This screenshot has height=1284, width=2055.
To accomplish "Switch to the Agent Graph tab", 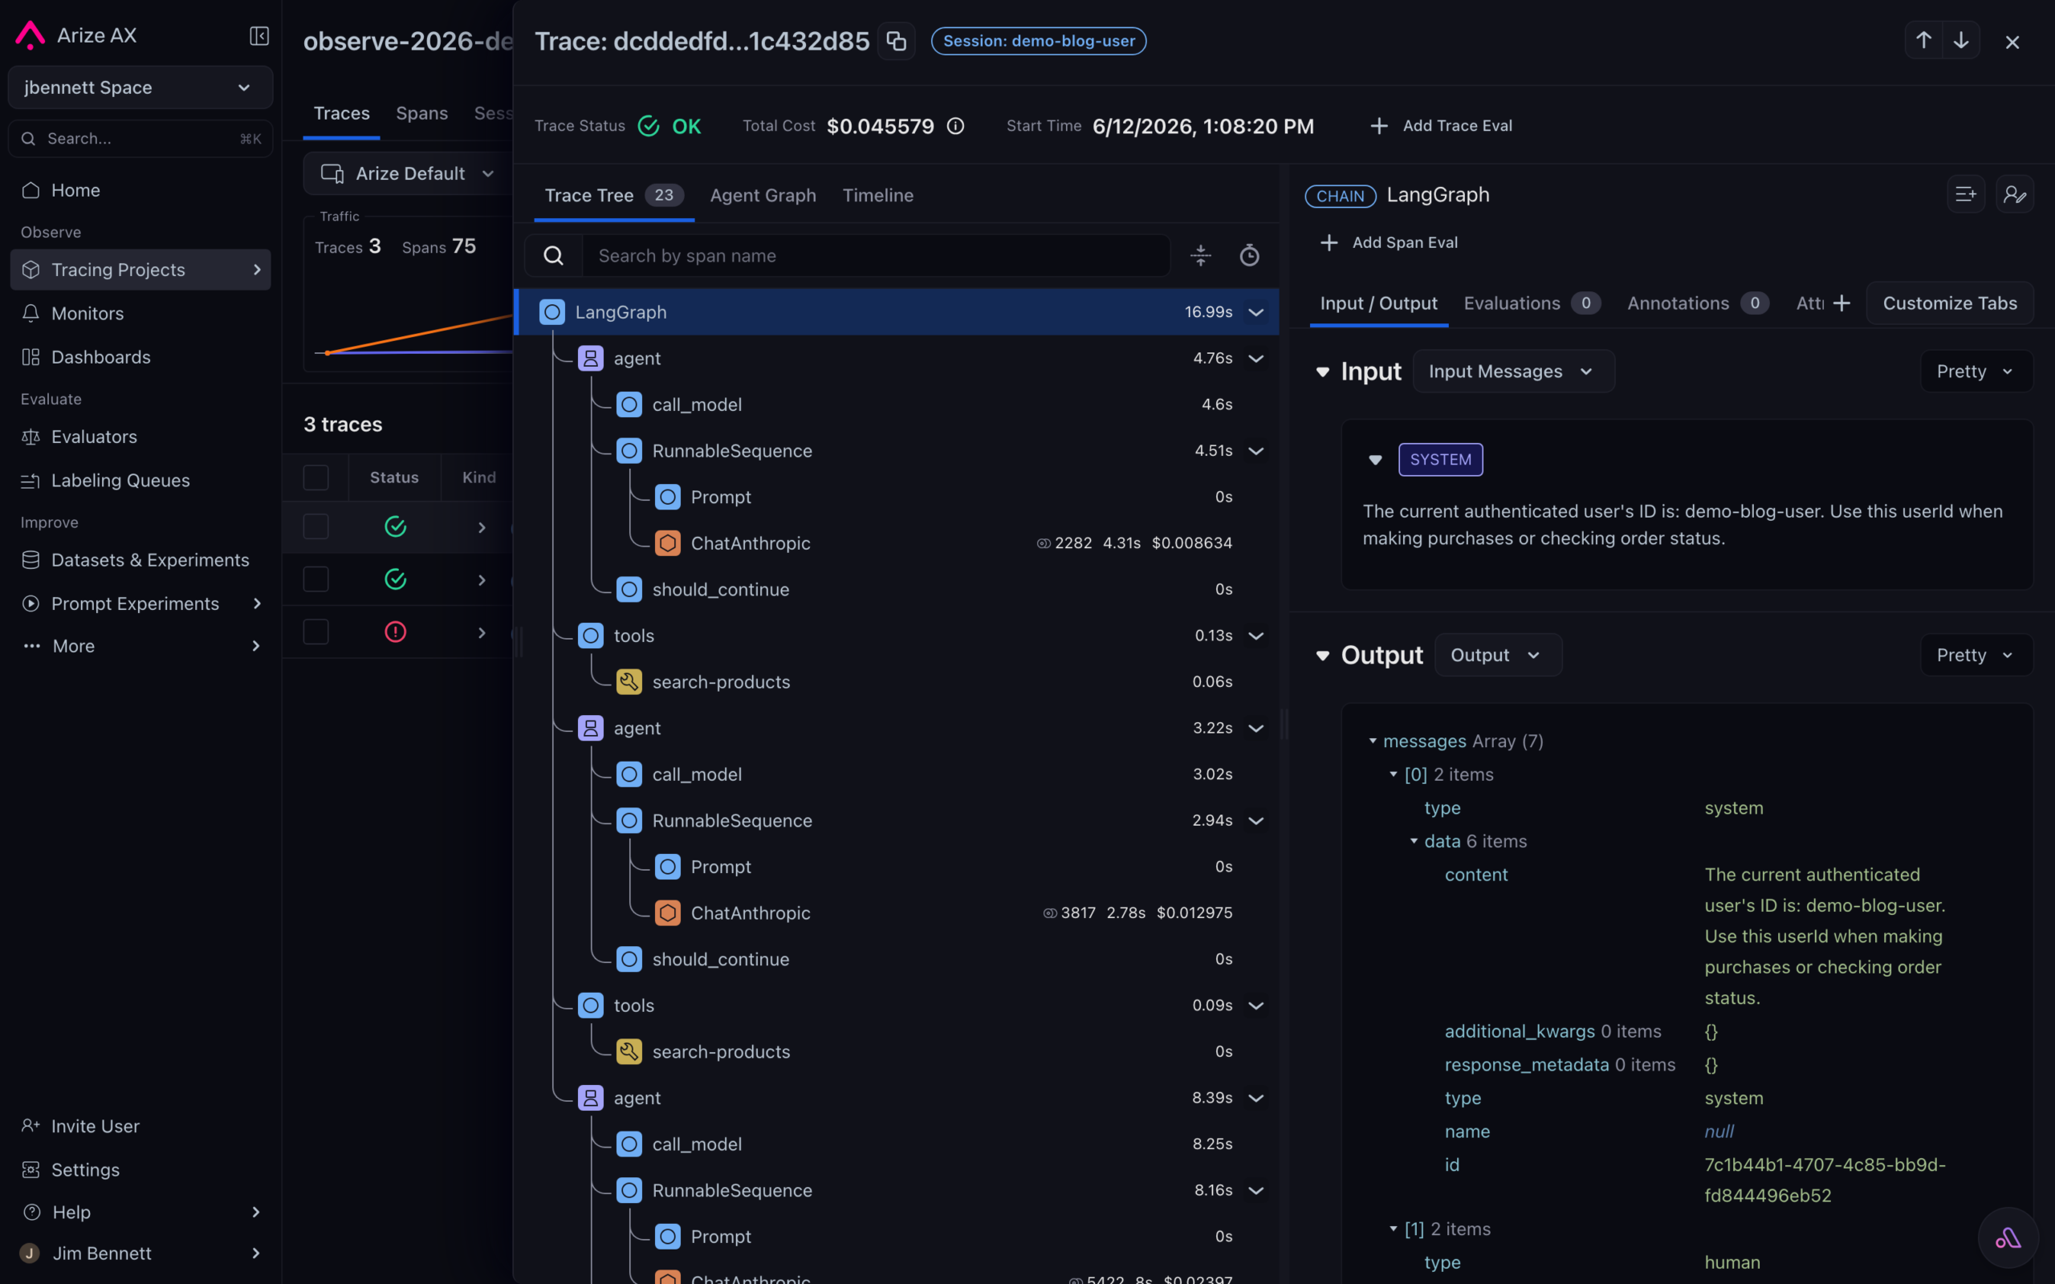I will pos(763,195).
